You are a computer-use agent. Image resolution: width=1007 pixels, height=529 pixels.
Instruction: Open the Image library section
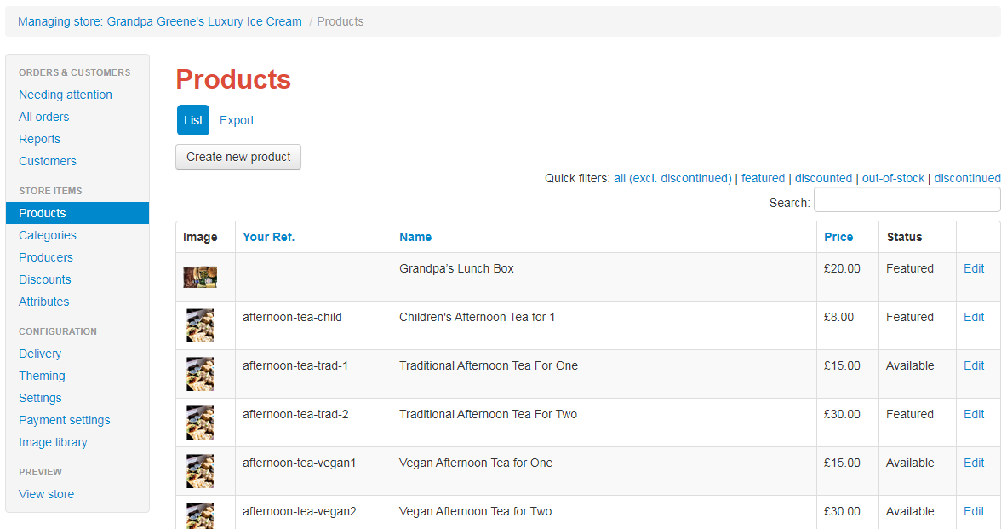[x=53, y=442]
